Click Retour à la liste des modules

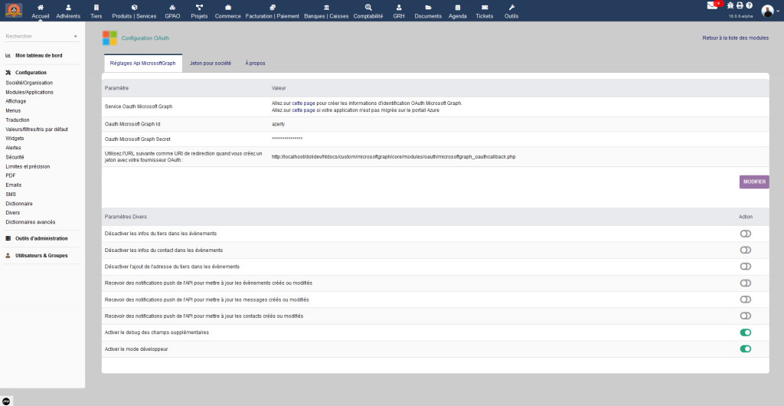[x=736, y=38]
